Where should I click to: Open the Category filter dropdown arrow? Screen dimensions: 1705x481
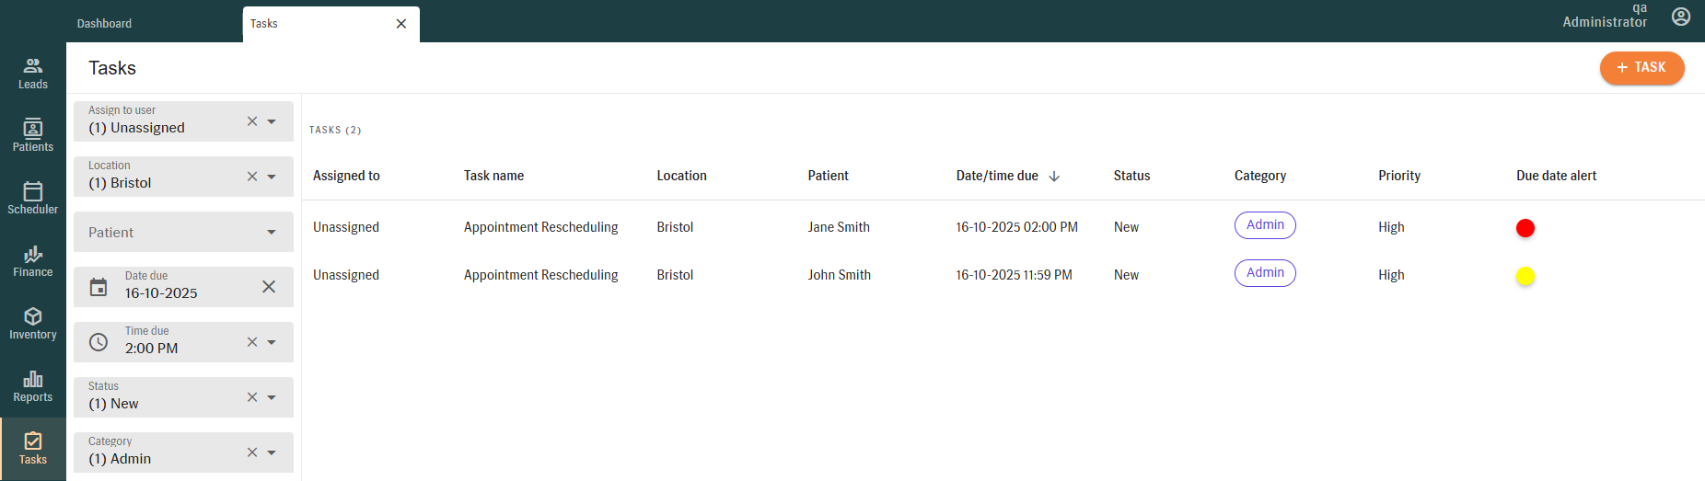tap(272, 452)
